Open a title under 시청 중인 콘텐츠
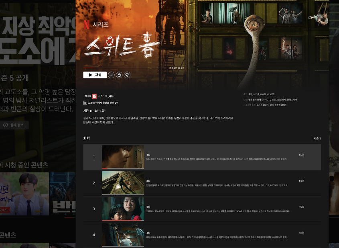This screenshot has width=339, height=248. (24, 194)
